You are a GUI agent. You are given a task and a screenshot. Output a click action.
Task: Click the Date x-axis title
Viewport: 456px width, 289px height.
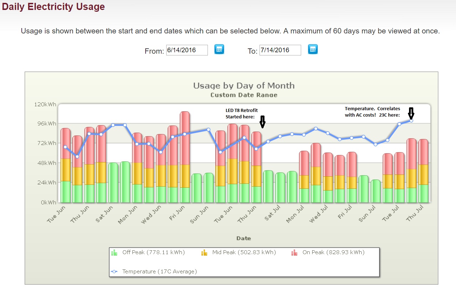243,238
